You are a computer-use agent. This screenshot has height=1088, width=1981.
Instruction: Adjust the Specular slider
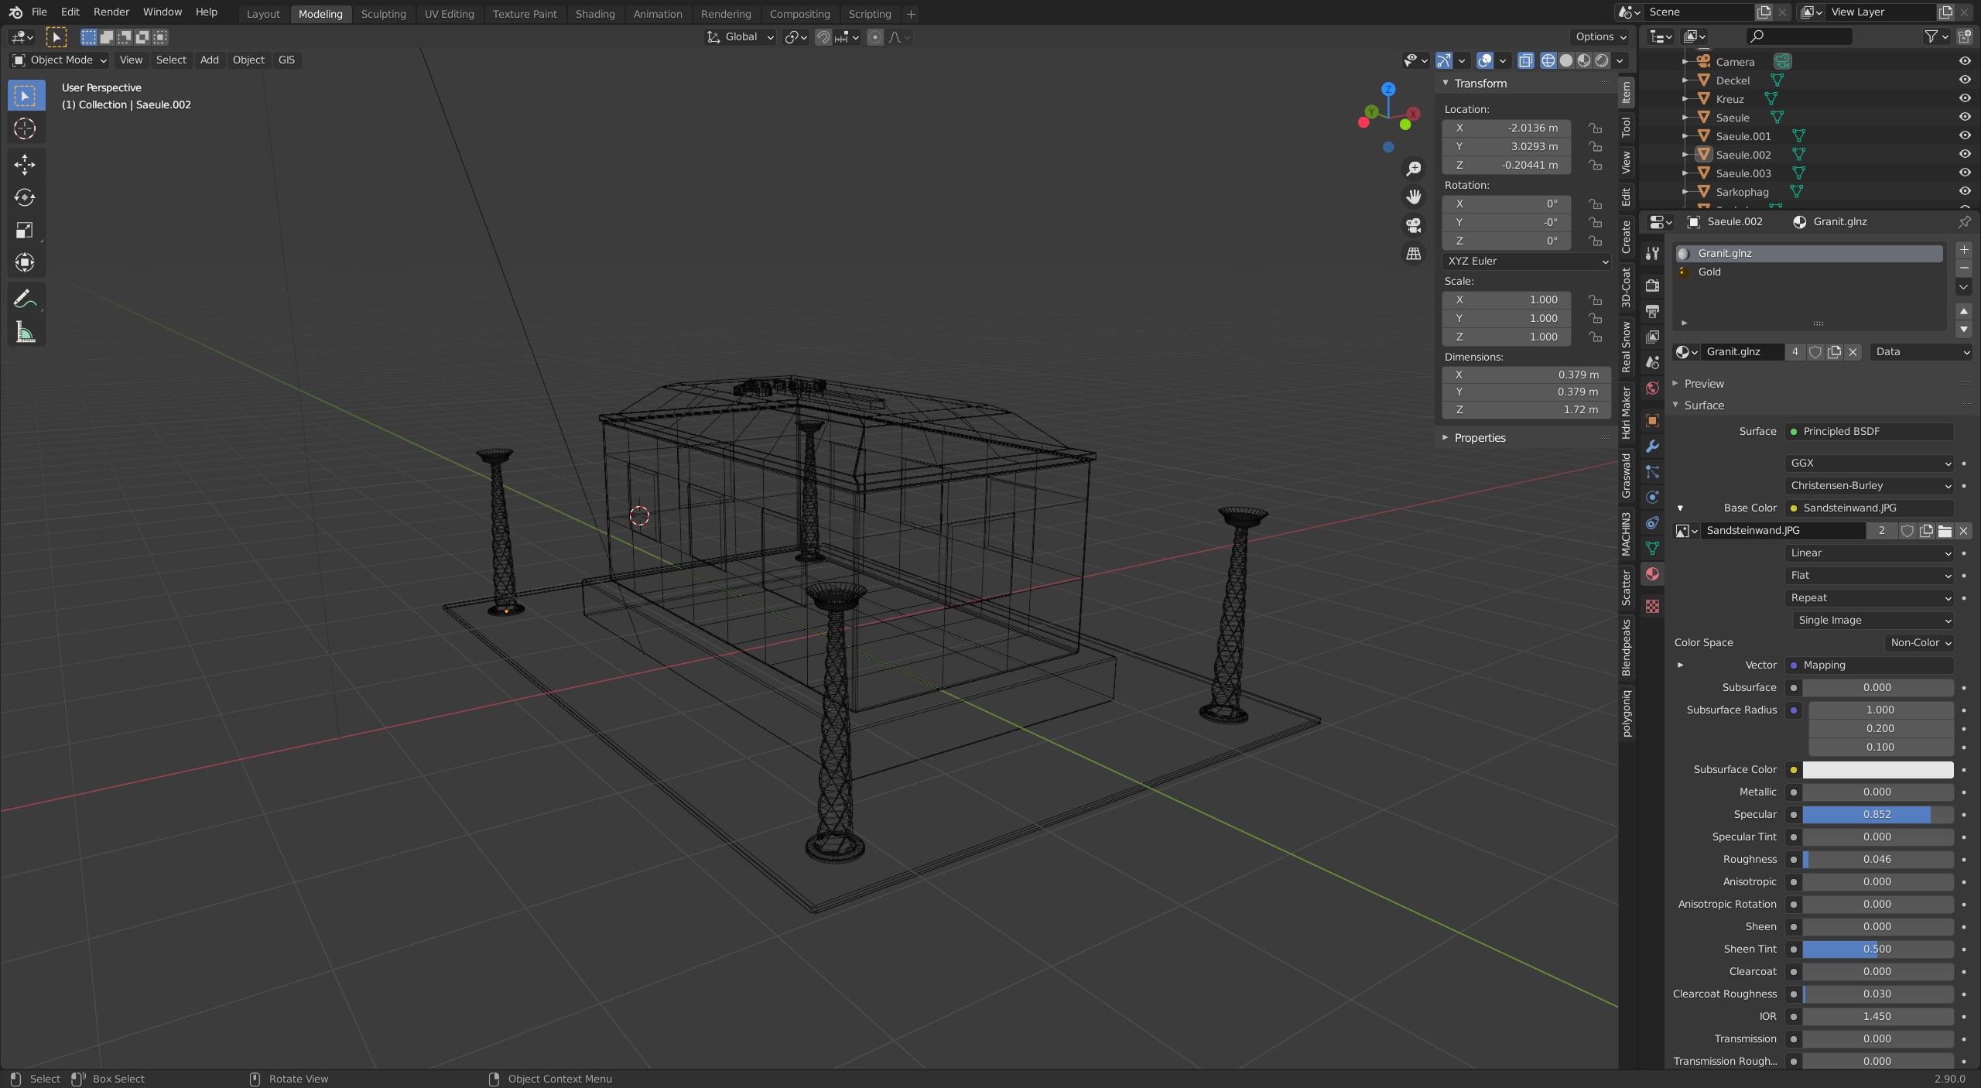pos(1877,815)
